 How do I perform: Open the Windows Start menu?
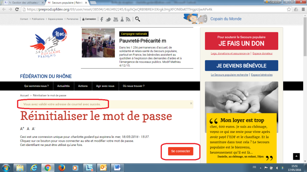[x=6, y=168]
